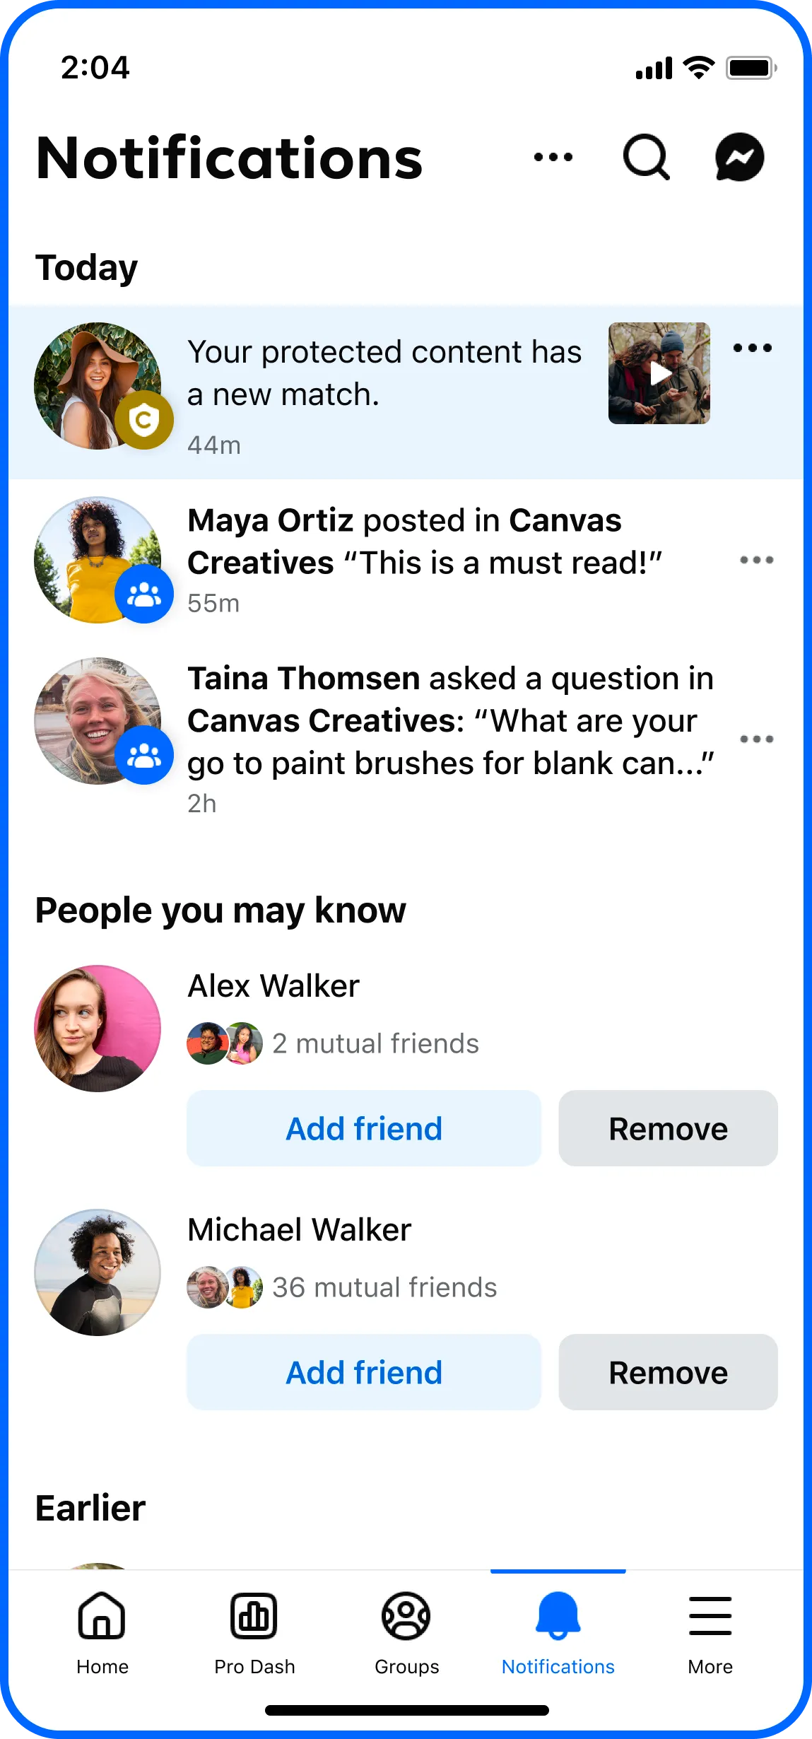Open Messenger from the header
The height and width of the screenshot is (1739, 812).
click(x=739, y=157)
